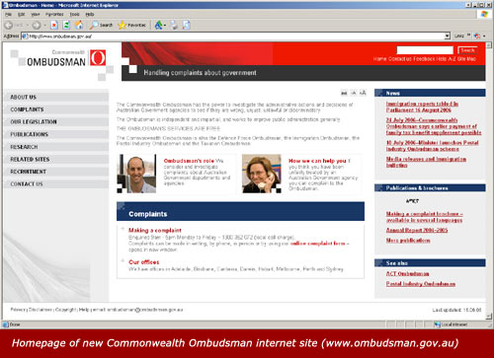The image size is (494, 358).
Task: Click the vertical scrollbar up arrow
Action: pyautogui.click(x=489, y=45)
